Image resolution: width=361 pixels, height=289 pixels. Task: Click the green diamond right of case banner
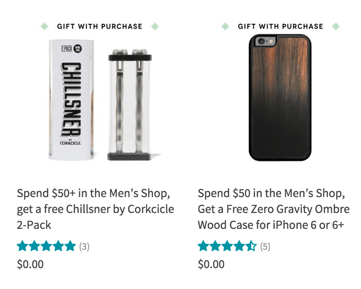pyautogui.click(x=336, y=26)
